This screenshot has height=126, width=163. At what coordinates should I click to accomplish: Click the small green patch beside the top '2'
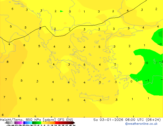pos(61,11)
